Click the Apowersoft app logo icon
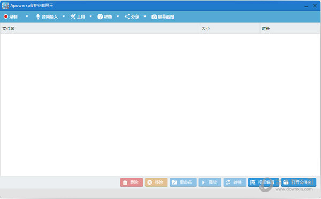321x199 pixels. [5, 5]
